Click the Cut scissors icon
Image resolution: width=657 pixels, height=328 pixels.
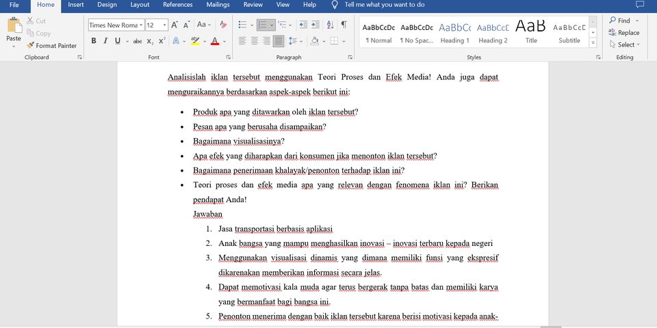pyautogui.click(x=30, y=20)
